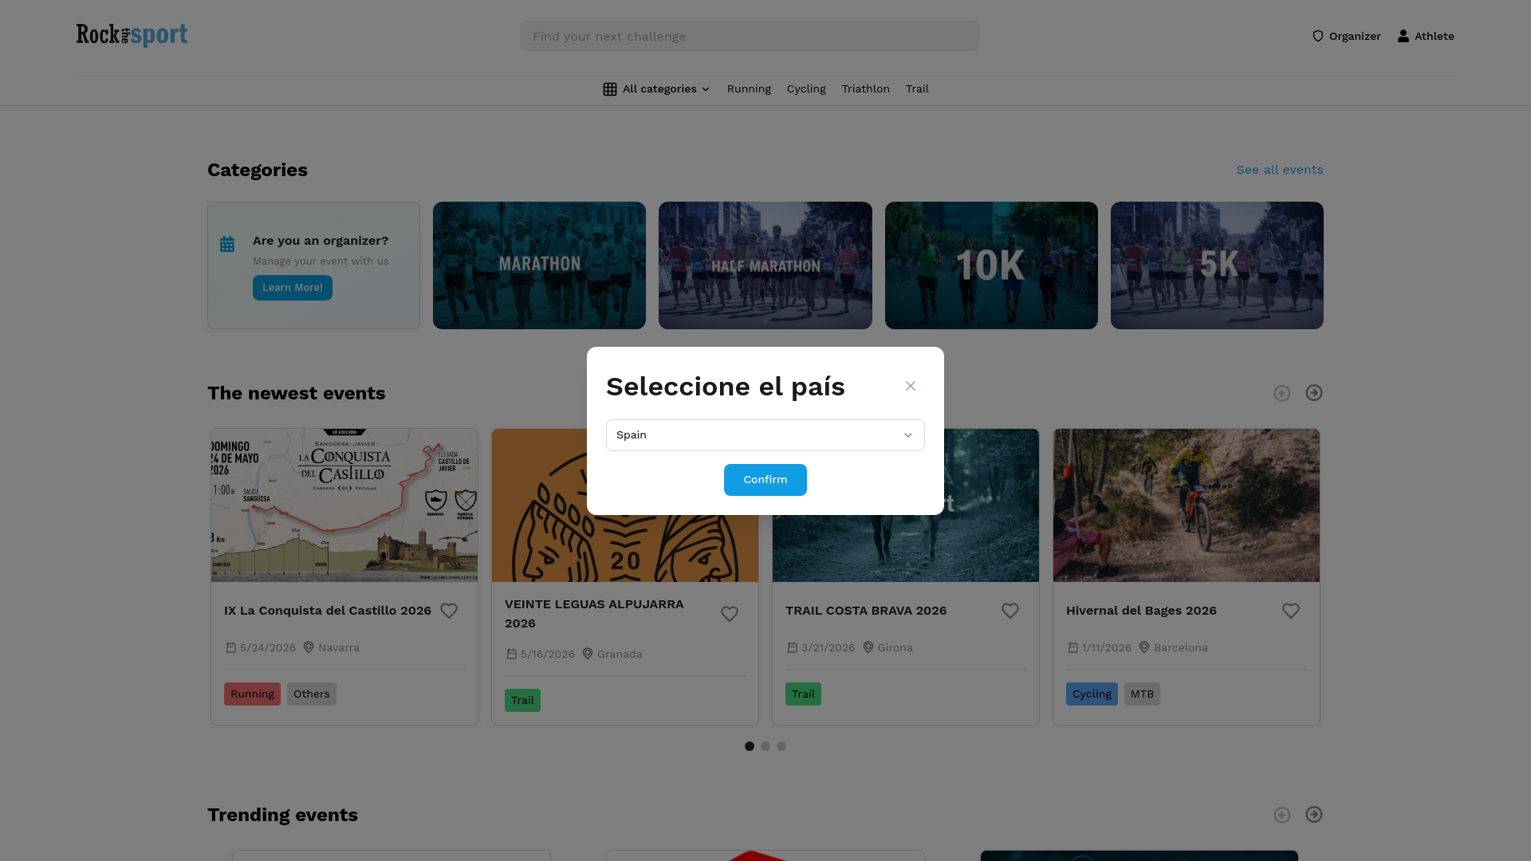
Task: Favorite Hivernal del Bages 2026
Action: coord(1291,611)
